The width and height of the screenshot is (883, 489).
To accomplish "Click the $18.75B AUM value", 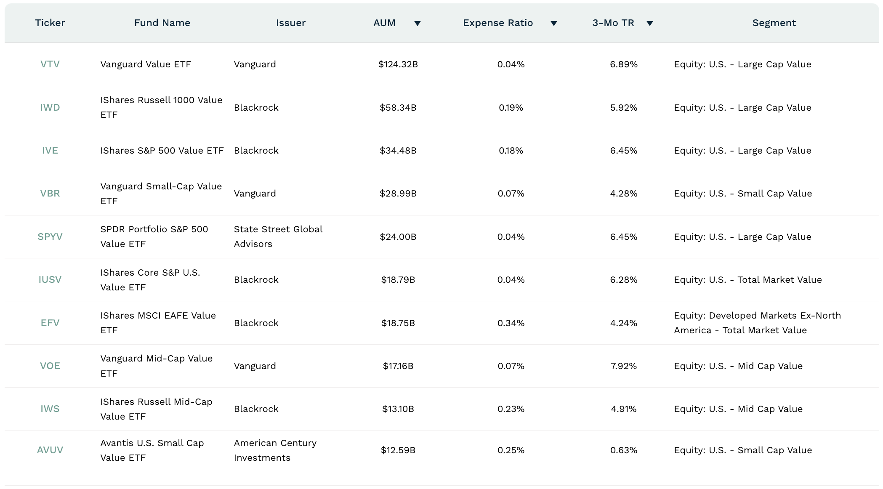I will point(398,323).
